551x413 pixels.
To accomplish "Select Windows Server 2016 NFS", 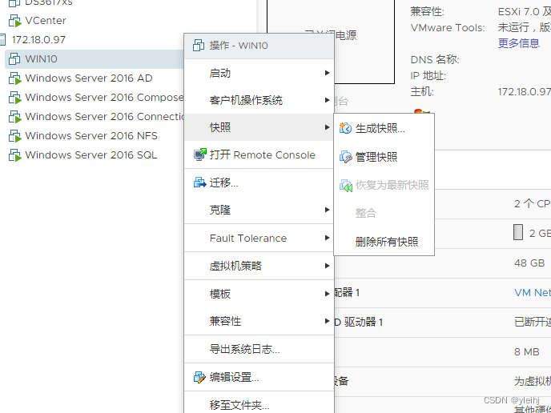I will pos(91,136).
